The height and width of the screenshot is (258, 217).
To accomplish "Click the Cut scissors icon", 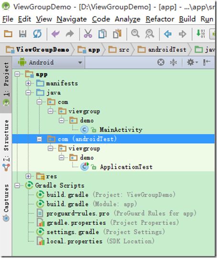I will [x=88, y=34].
